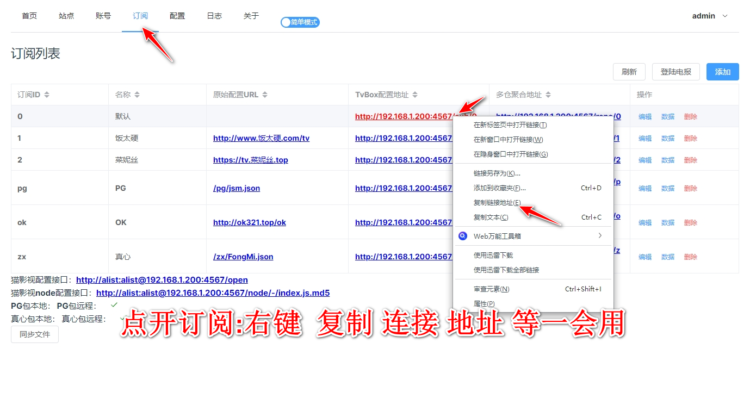The height and width of the screenshot is (411, 750).
Task: Click 删除 for the 饭太硬 subscription
Action: click(690, 139)
